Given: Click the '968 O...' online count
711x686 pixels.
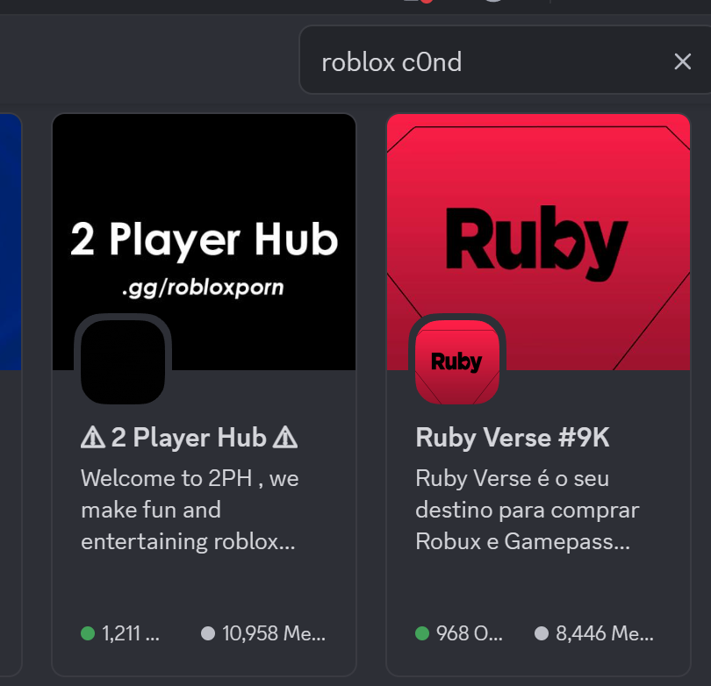Looking at the screenshot, I should (x=470, y=633).
